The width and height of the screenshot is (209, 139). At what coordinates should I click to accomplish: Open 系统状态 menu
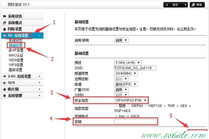[22, 16]
